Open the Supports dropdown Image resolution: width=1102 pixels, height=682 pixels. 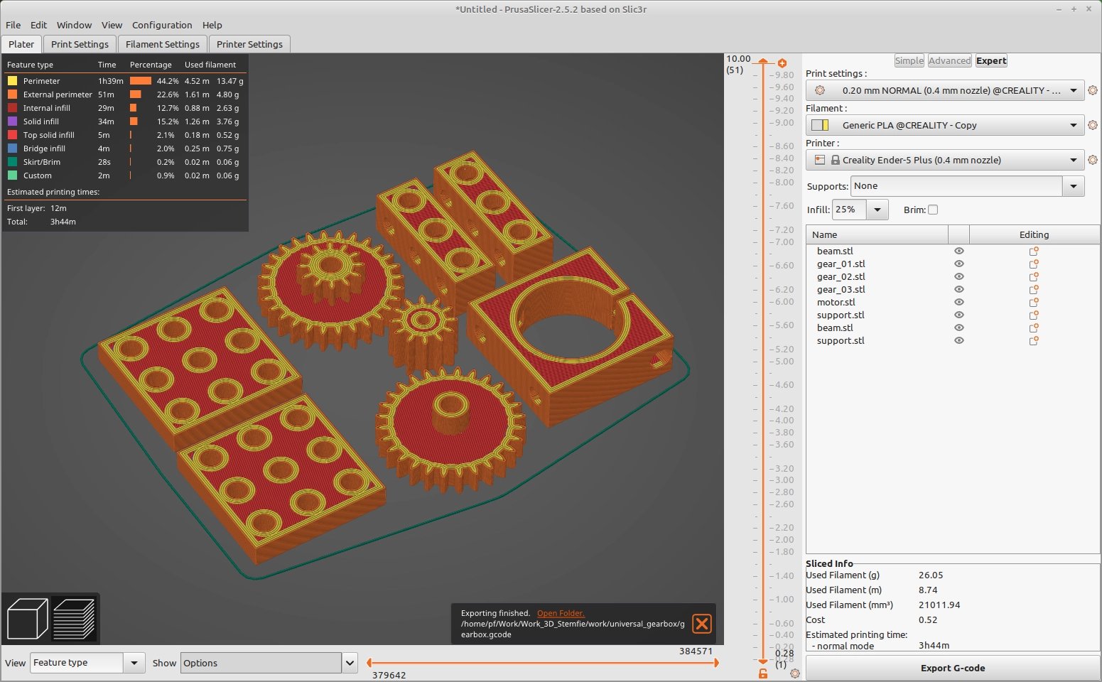point(1073,186)
